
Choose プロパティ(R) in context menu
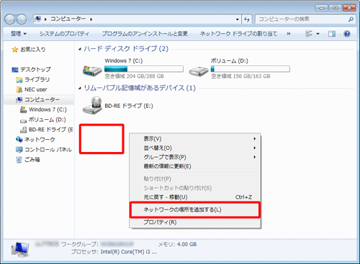click(x=195, y=222)
